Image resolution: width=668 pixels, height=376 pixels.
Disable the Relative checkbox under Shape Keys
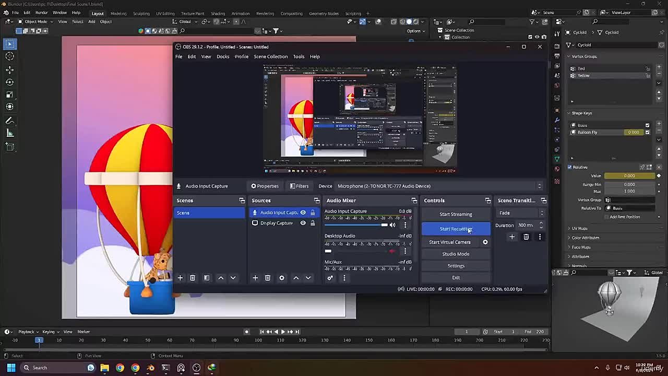[569, 167]
